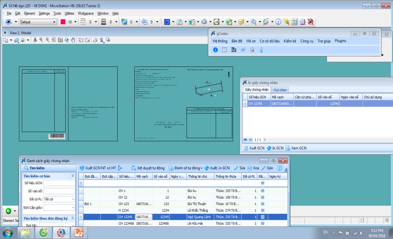Click the Rotate View icon

click(x=67, y=40)
